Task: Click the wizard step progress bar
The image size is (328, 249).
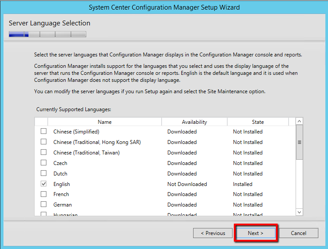Action: coord(47,34)
